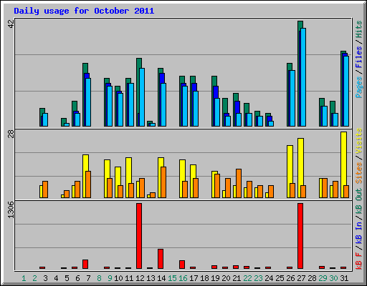Screen dimensions: 367x286
Task: Select the "kB In" legend label
Action: click(x=358, y=232)
